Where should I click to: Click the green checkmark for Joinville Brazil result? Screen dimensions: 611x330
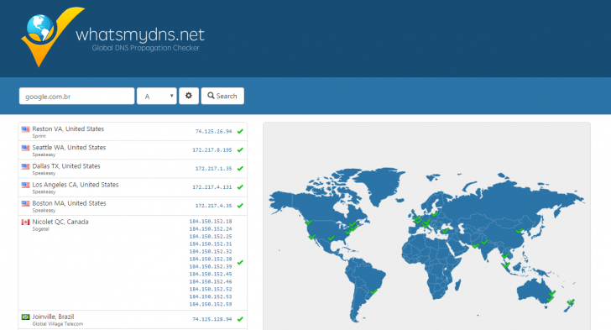pos(240,319)
